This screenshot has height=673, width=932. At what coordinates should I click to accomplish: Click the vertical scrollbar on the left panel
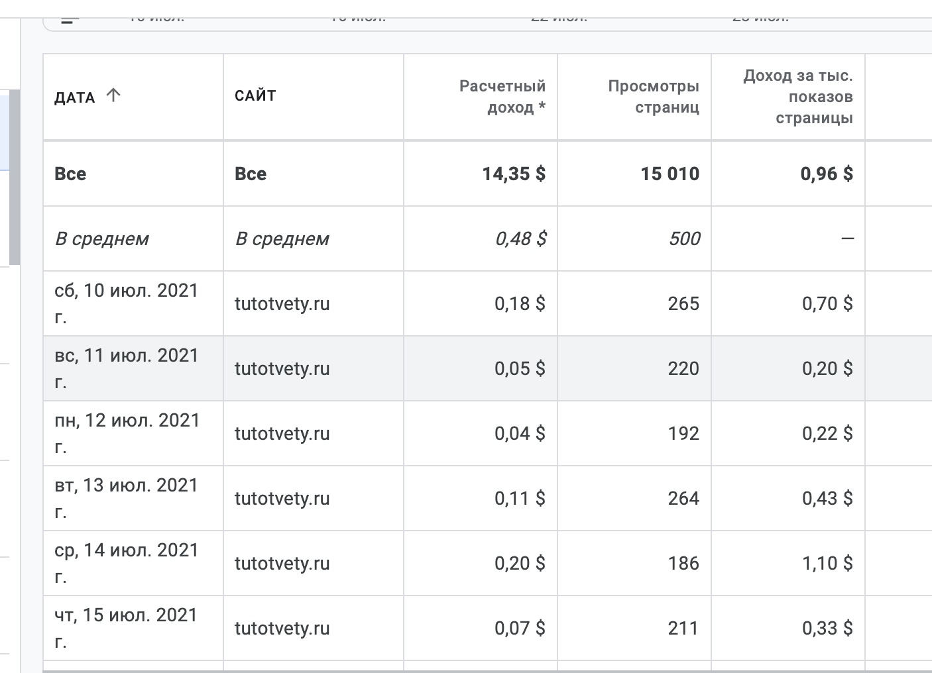click(x=13, y=178)
